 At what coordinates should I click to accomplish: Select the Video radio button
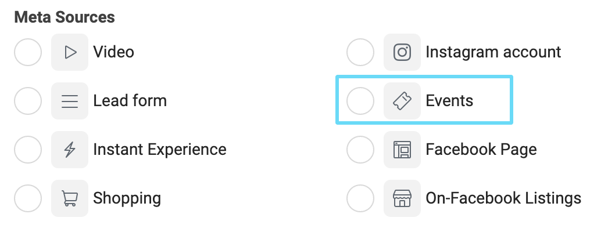tap(28, 52)
